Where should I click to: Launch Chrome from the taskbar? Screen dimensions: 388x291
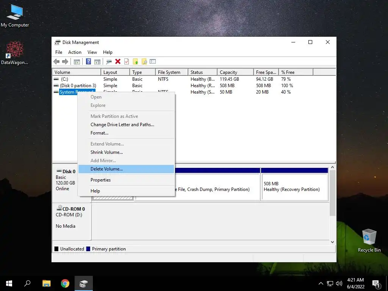65,283
